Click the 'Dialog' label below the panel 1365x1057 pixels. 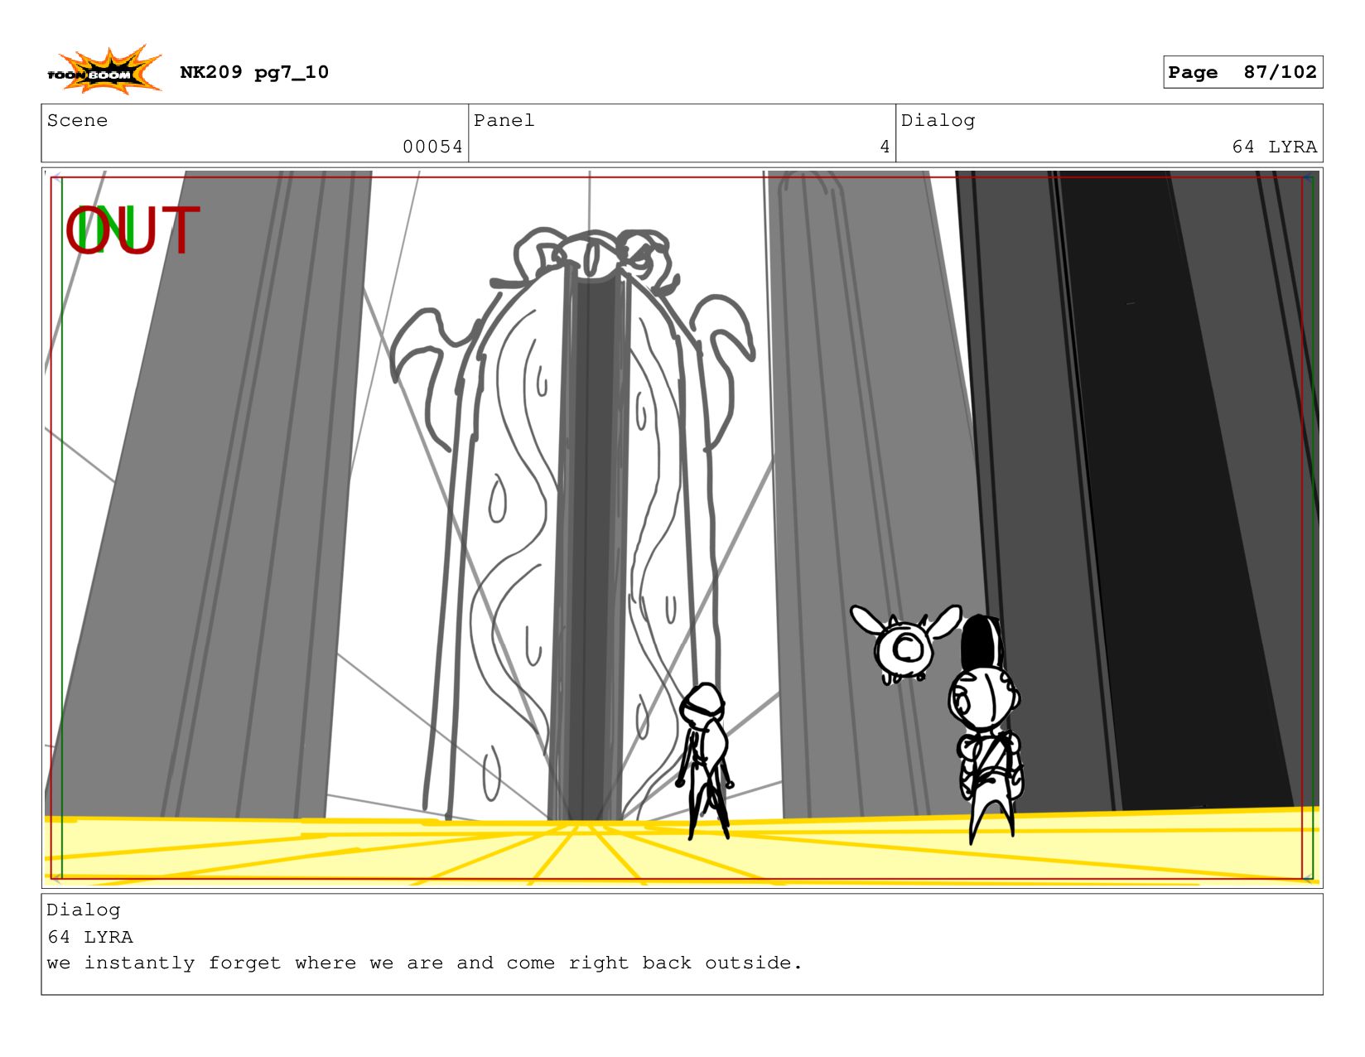[x=83, y=910]
